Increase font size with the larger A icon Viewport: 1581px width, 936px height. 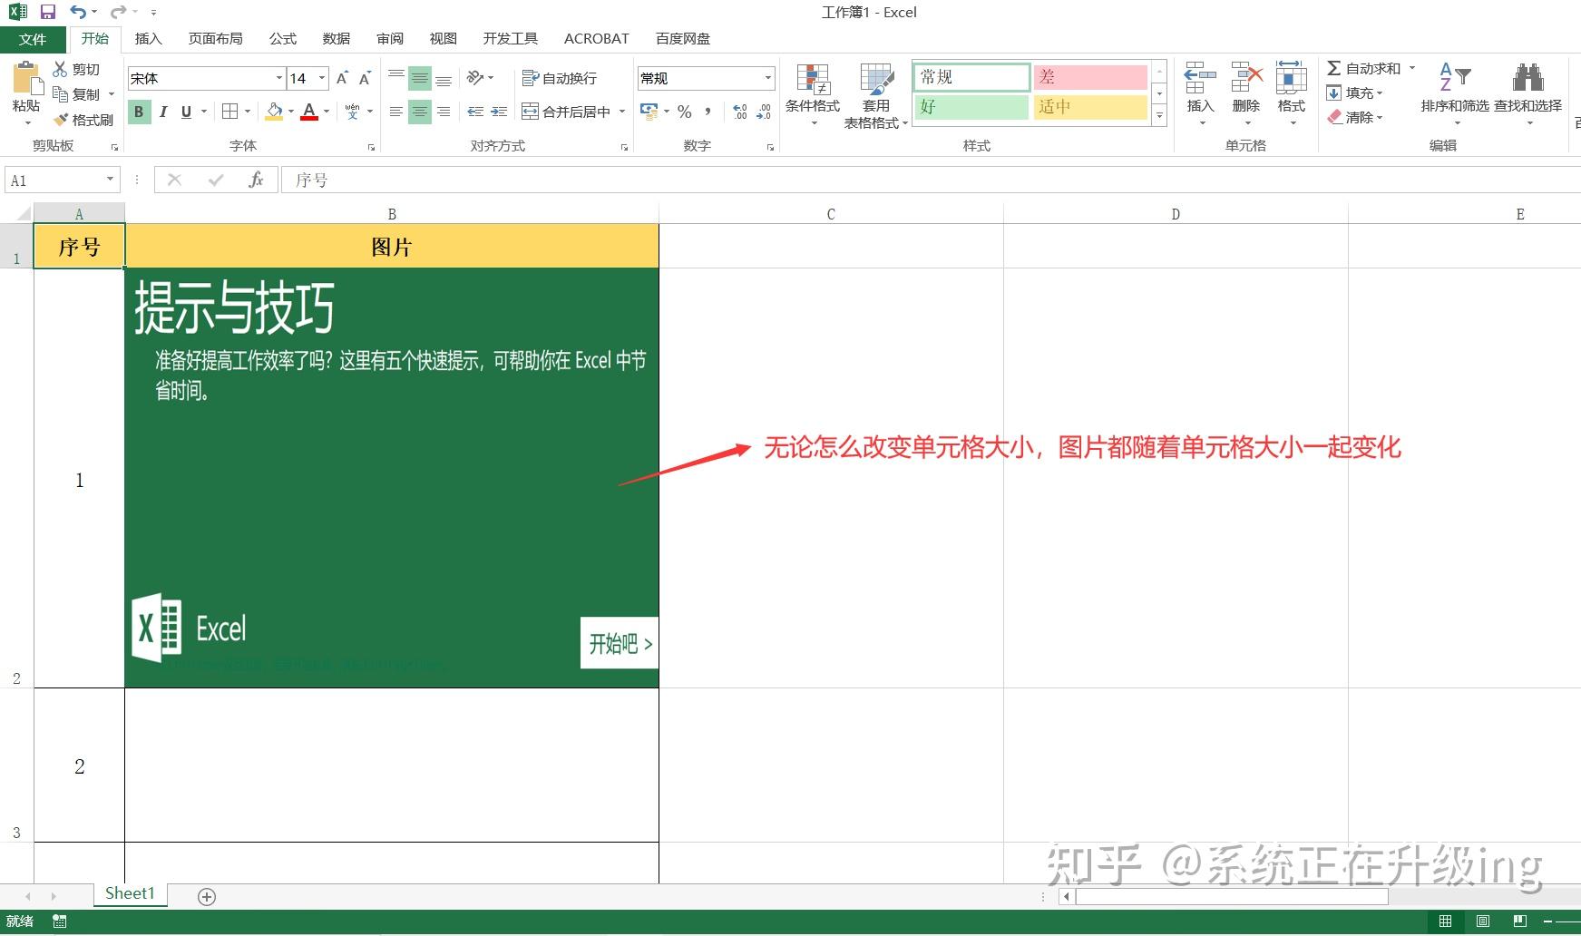click(342, 78)
